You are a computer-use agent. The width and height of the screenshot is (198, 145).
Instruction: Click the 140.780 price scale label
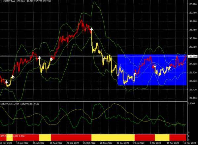(x=192, y=47)
